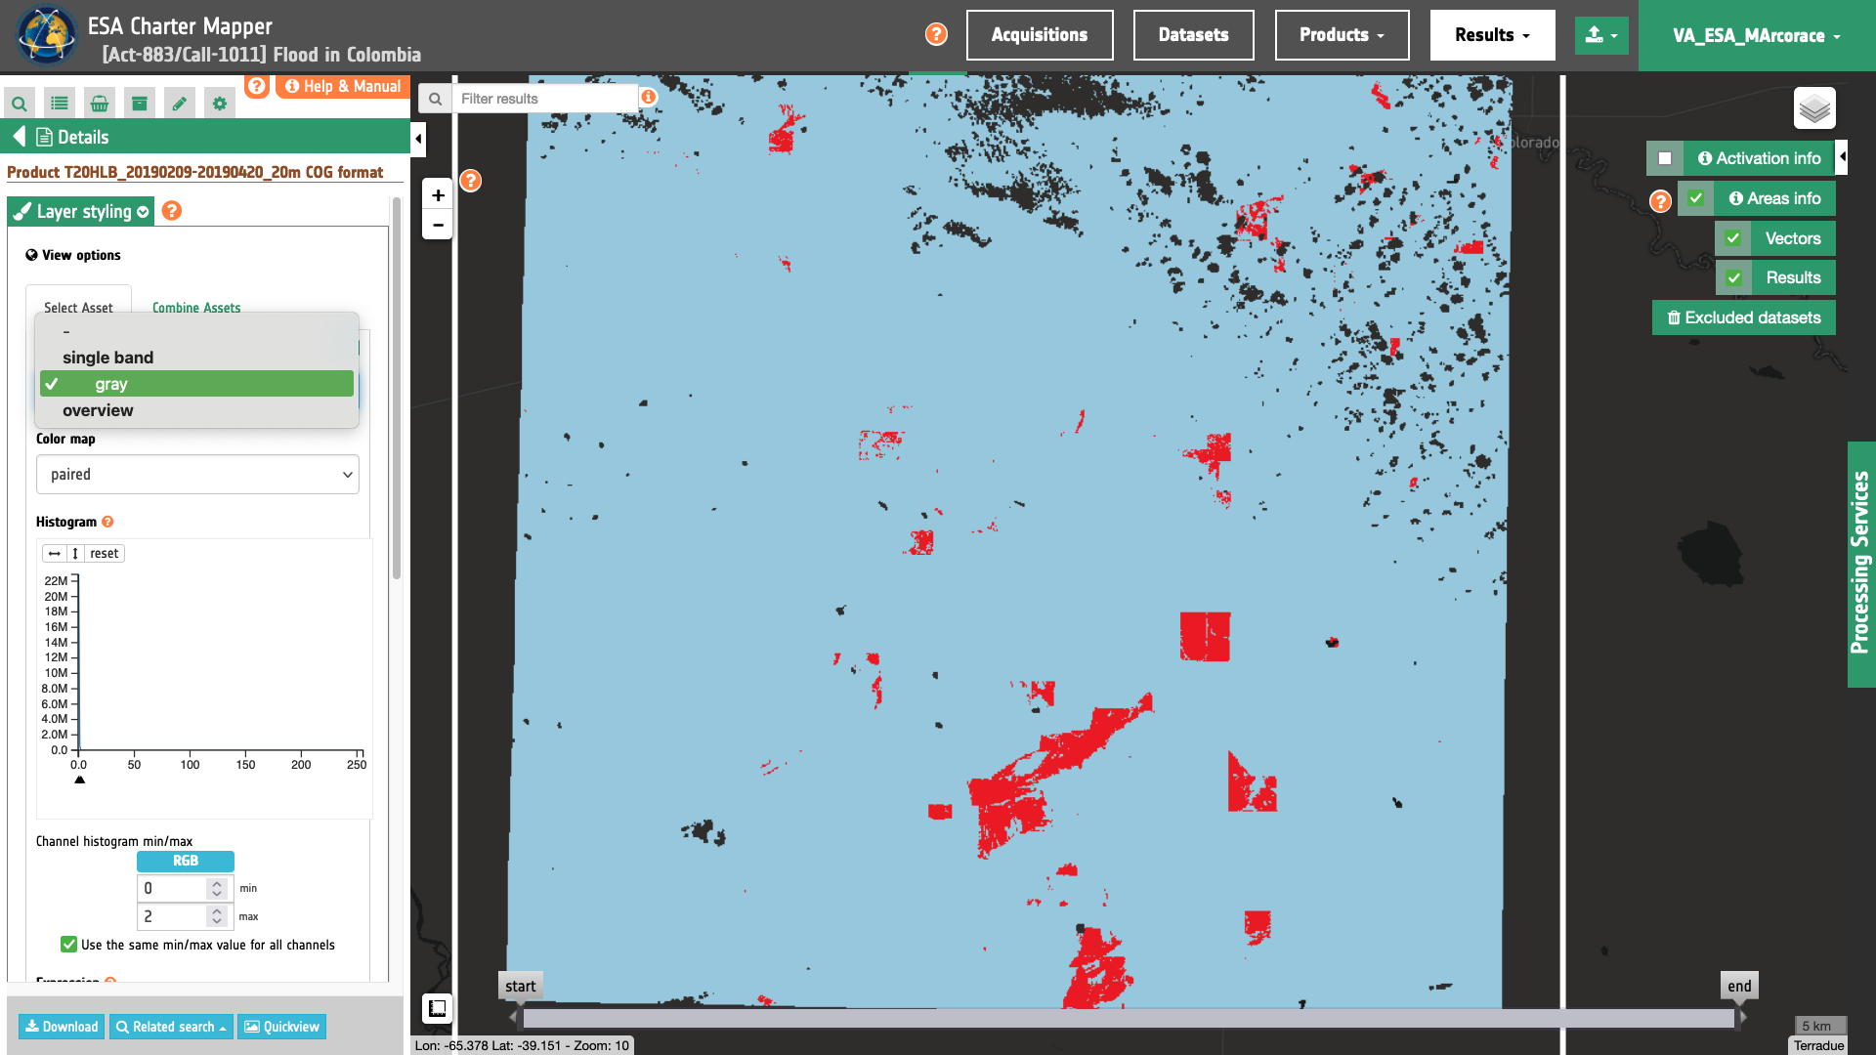Open the map help question icon
Viewport: 1876px width, 1055px height.
point(471,181)
